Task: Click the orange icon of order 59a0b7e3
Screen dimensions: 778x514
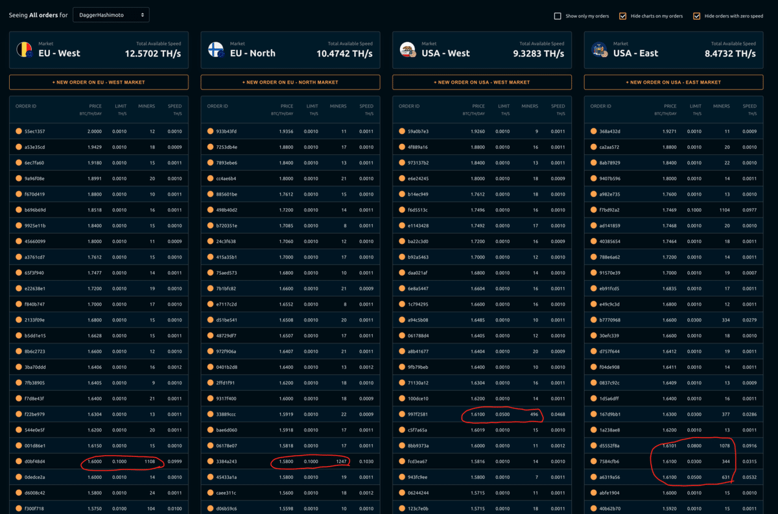Action: (x=402, y=132)
